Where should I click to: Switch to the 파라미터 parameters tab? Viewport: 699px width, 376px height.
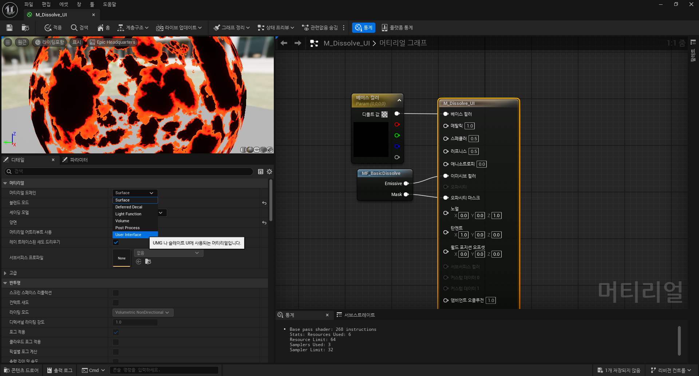point(75,160)
